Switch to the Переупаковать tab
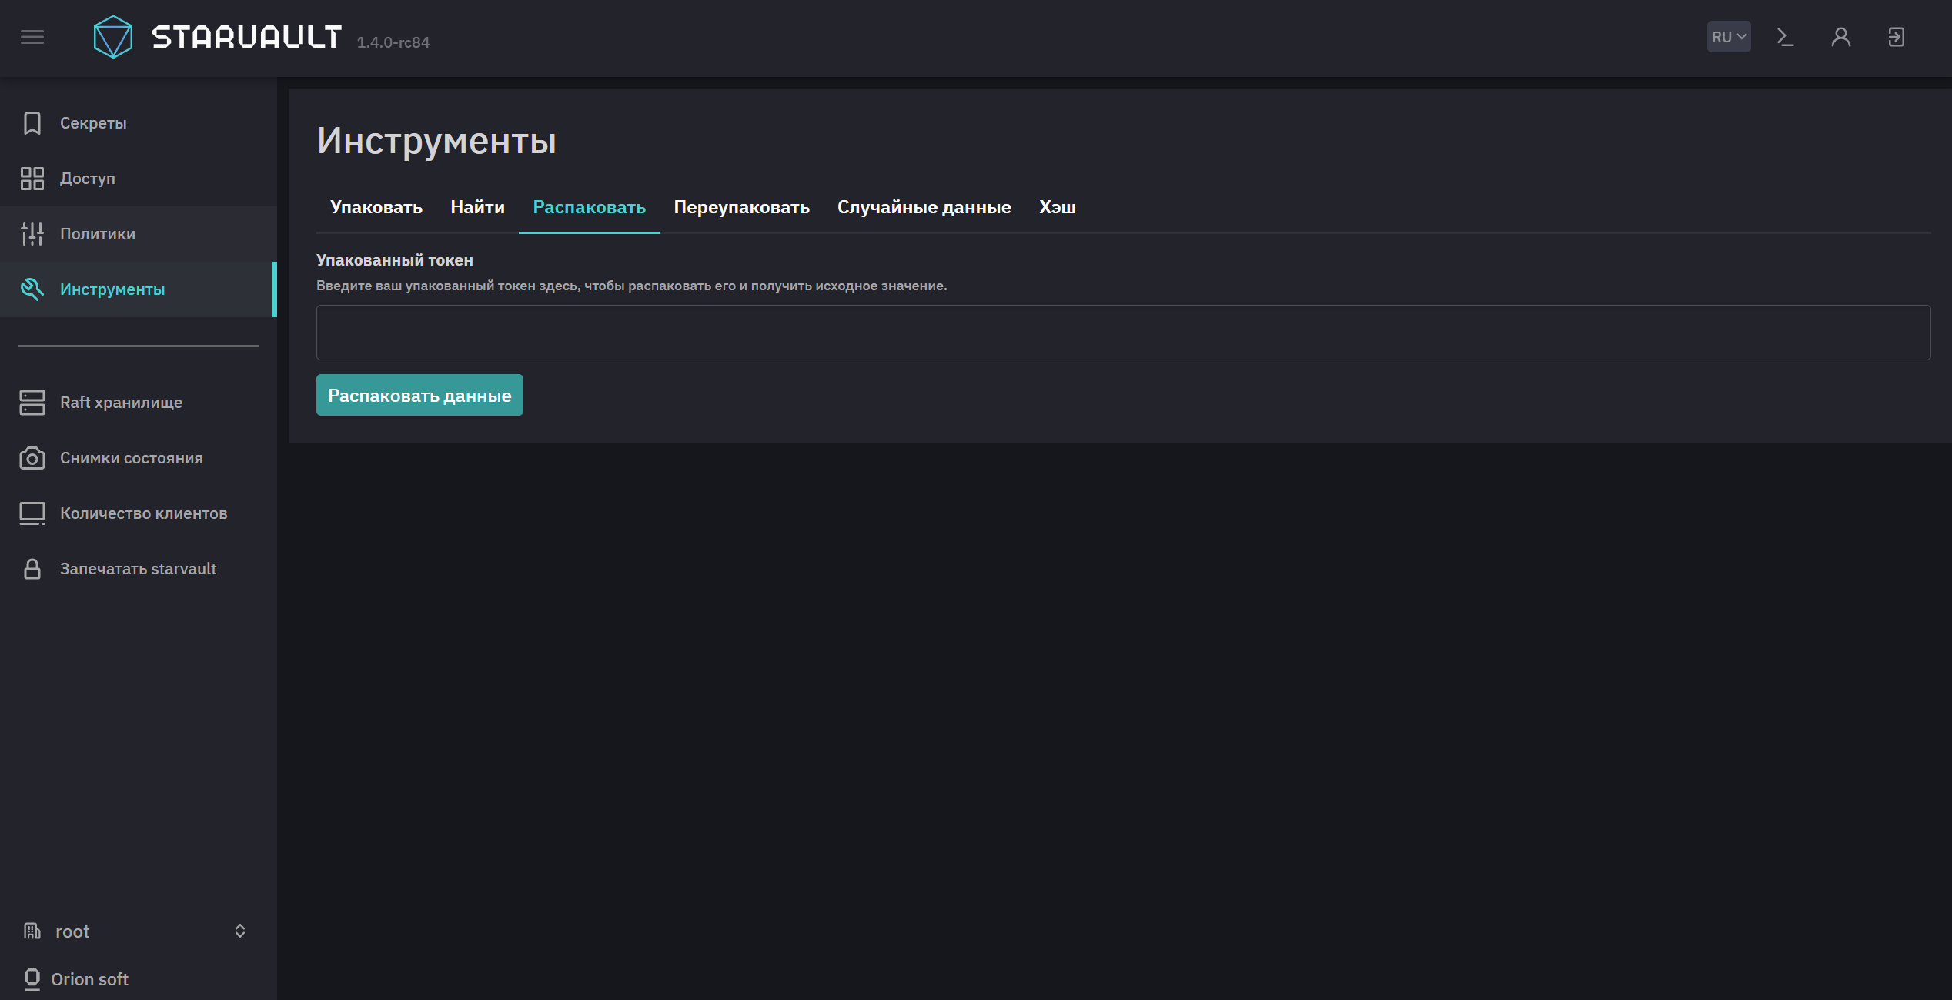This screenshot has width=1952, height=1000. point(742,207)
